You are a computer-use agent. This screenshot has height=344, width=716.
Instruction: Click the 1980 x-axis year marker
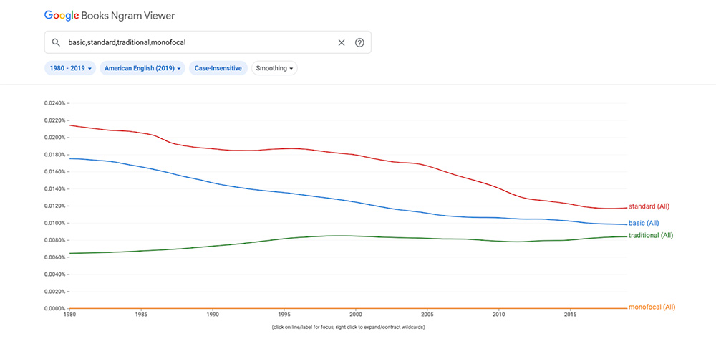[69, 315]
